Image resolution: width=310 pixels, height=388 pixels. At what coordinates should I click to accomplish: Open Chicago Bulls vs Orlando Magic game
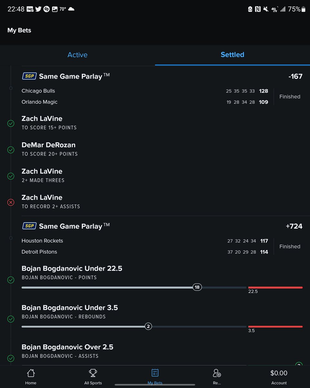coord(162,96)
